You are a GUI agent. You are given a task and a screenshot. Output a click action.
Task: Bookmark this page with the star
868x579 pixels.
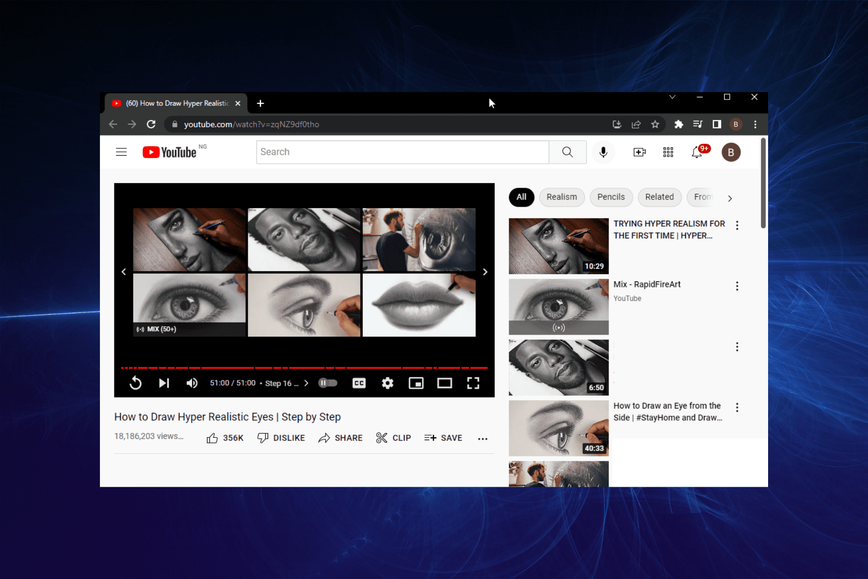(655, 124)
